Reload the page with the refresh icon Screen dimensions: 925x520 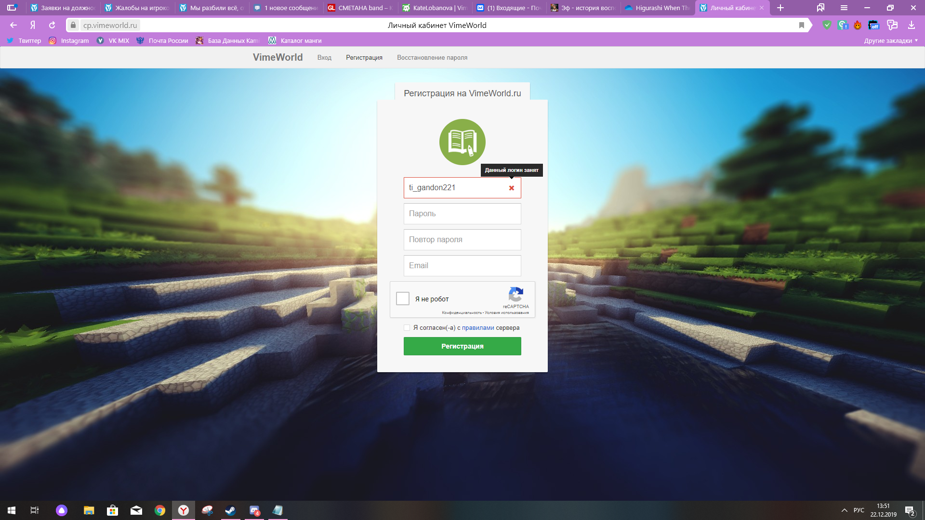pyautogui.click(x=52, y=25)
